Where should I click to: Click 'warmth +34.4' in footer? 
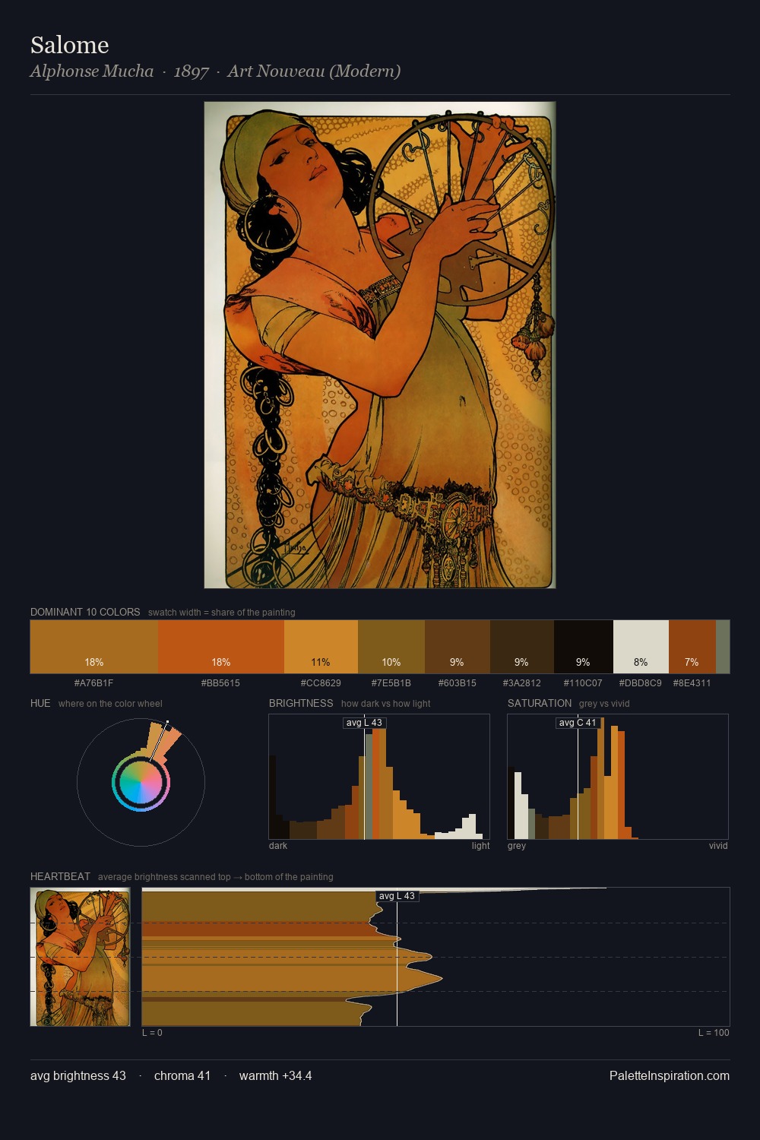[276, 1075]
